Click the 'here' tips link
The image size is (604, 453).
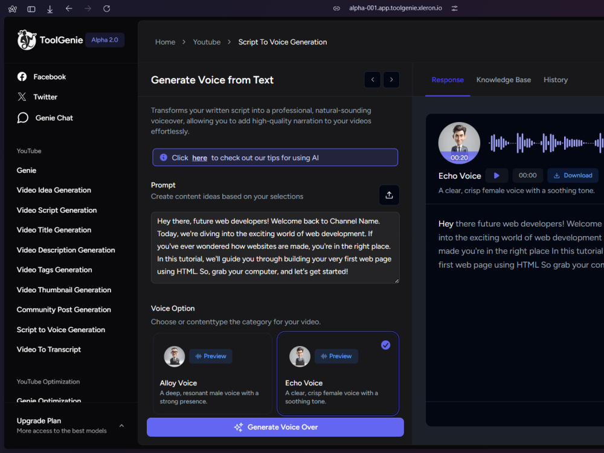pyautogui.click(x=199, y=158)
